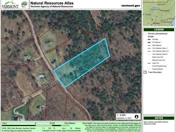Click the scale ratio 1: 2,646 text

pyautogui.click(x=121, y=115)
